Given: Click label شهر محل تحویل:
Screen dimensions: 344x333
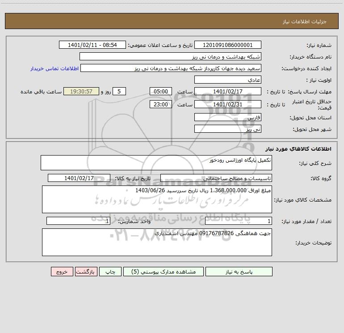Looking at the screenshot, I should click(312, 130).
